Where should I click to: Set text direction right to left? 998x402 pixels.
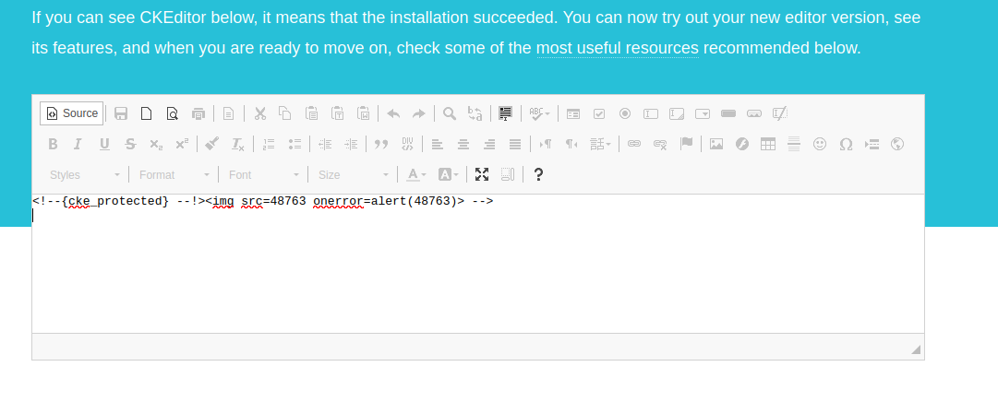(x=571, y=144)
